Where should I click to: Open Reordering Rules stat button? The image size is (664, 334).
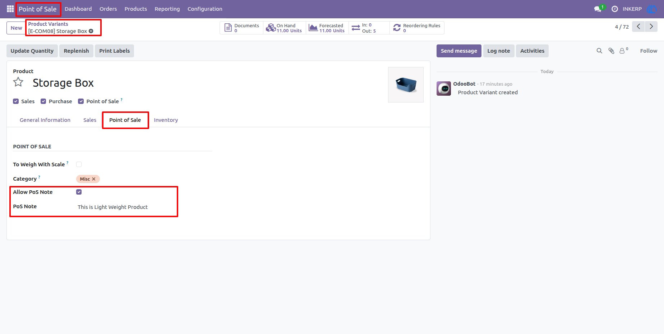tap(417, 28)
